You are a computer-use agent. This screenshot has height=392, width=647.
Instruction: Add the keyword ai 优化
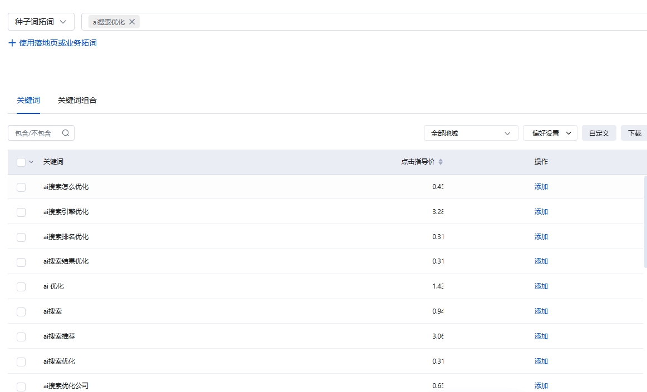click(541, 286)
